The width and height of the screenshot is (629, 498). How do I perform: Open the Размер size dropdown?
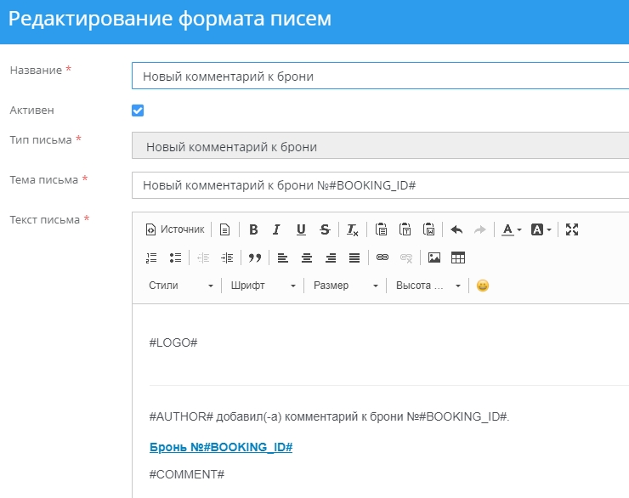click(346, 286)
